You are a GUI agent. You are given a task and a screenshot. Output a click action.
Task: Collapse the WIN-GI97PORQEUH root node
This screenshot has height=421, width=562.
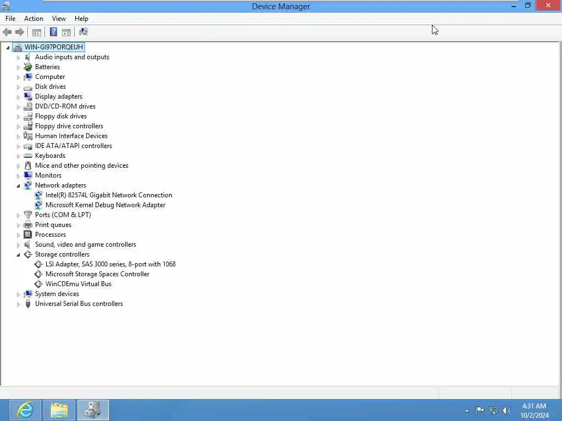point(8,48)
